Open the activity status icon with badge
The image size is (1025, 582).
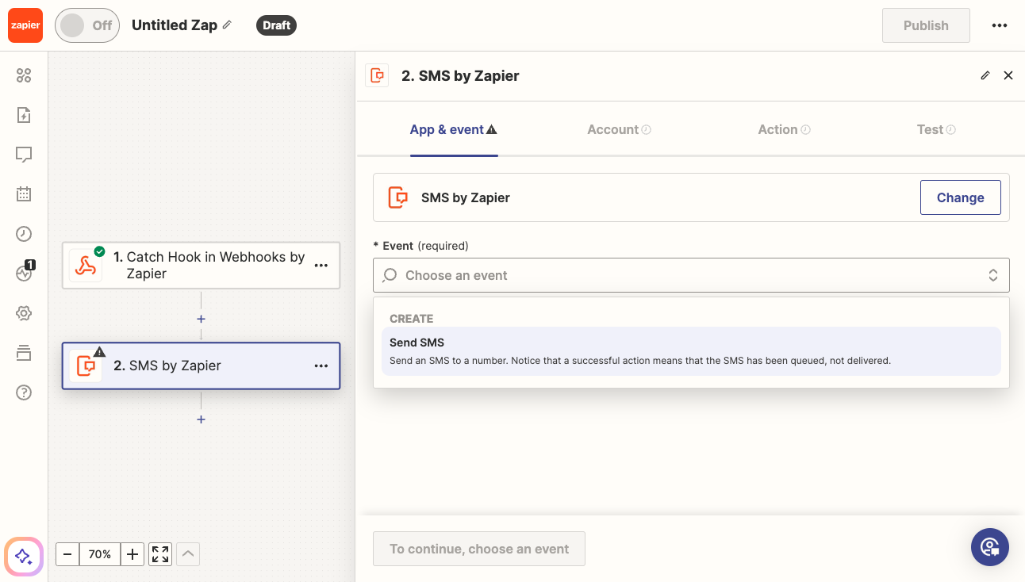(x=24, y=273)
